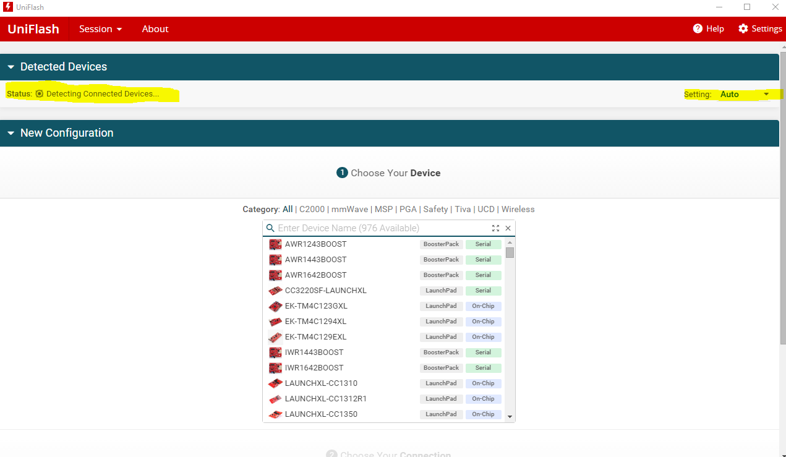Viewport: 786px width, 457px height.
Task: Choose EK-TM4C129EXL device name
Action: (316, 337)
